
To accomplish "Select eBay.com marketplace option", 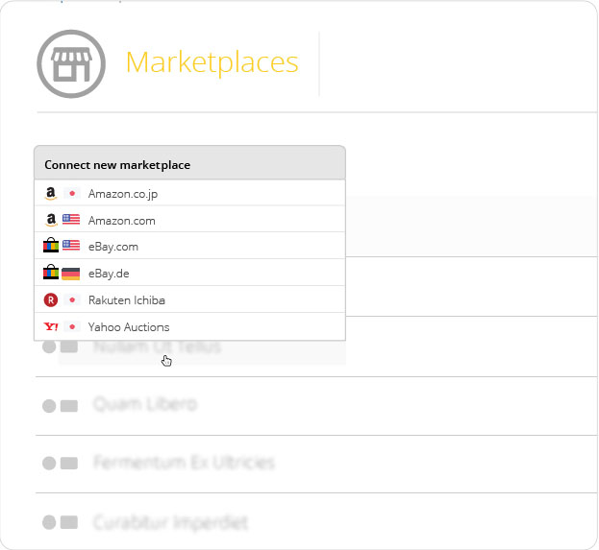I will (x=189, y=246).
